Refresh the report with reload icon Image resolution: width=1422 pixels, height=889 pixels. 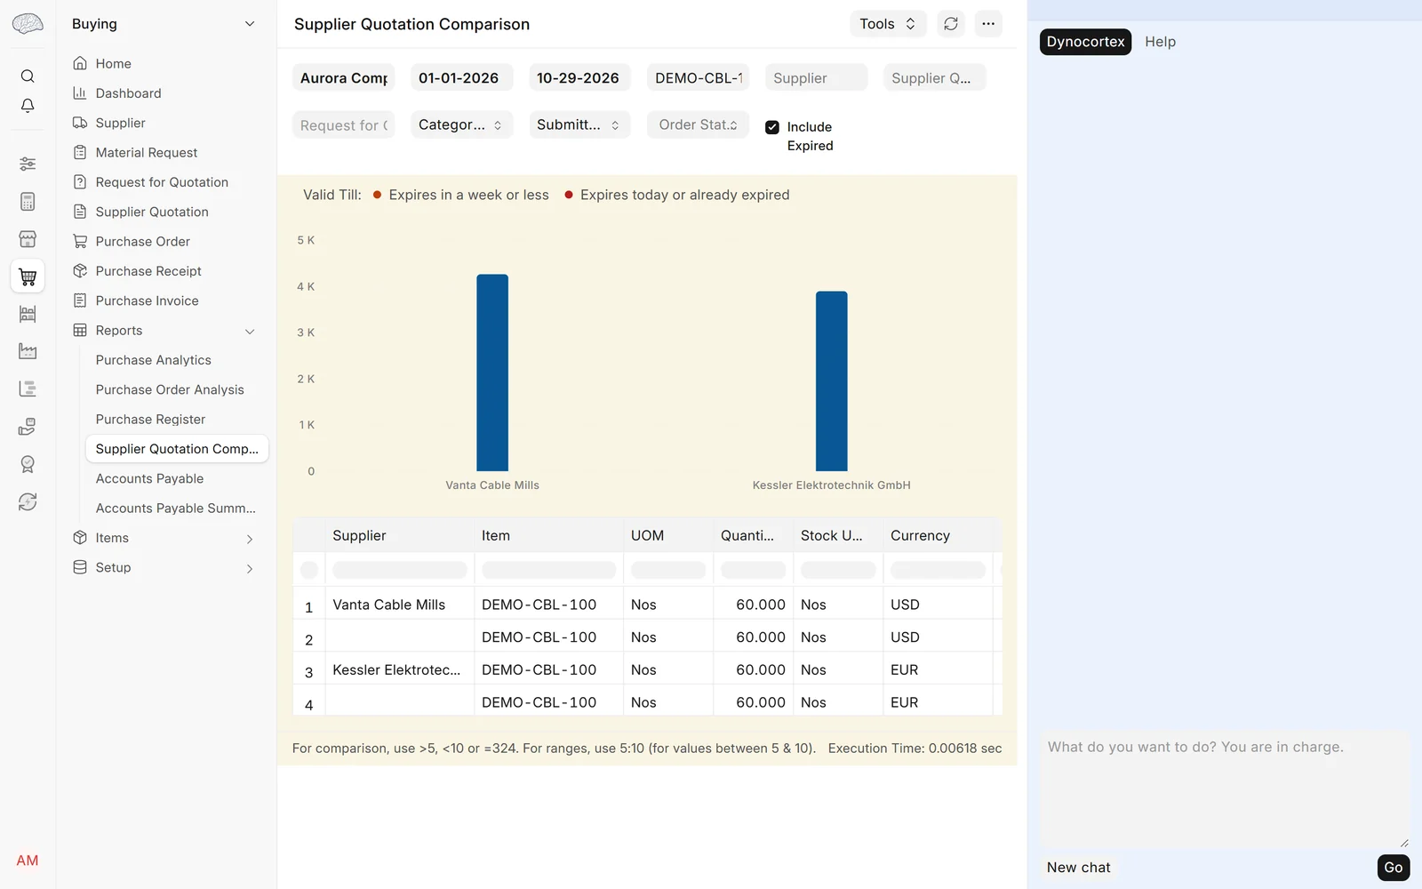951,24
